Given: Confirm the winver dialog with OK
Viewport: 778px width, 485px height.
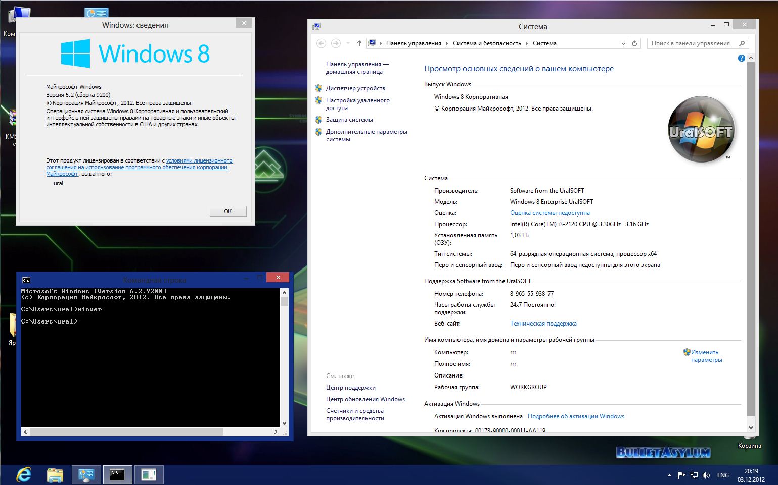Looking at the screenshot, I should (228, 211).
